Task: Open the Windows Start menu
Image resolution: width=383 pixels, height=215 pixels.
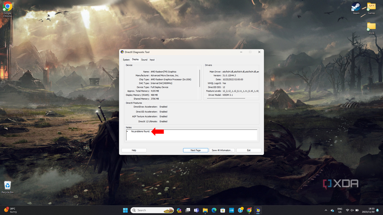Action: (x=125, y=210)
